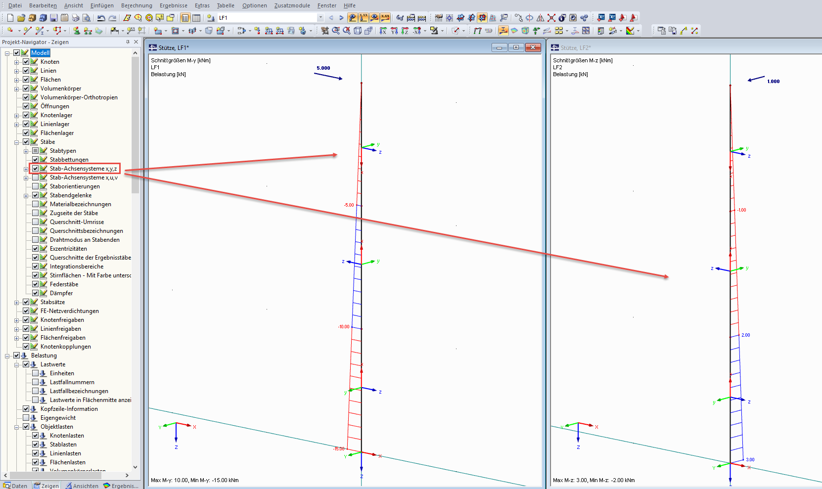Image resolution: width=822 pixels, height=489 pixels.
Task: Toggle the result values x.xx icon
Action: point(385,18)
